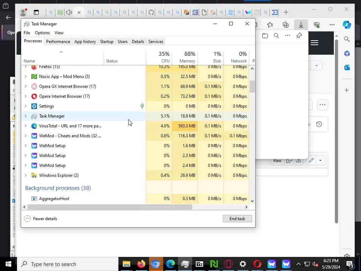
Task: Select the AggregatorHost background process
Action: coord(135,199)
